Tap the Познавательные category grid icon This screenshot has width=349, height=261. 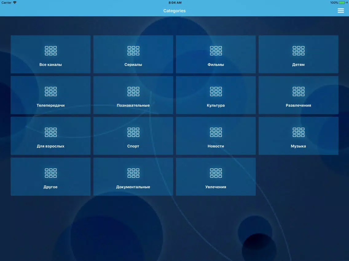pos(133,91)
